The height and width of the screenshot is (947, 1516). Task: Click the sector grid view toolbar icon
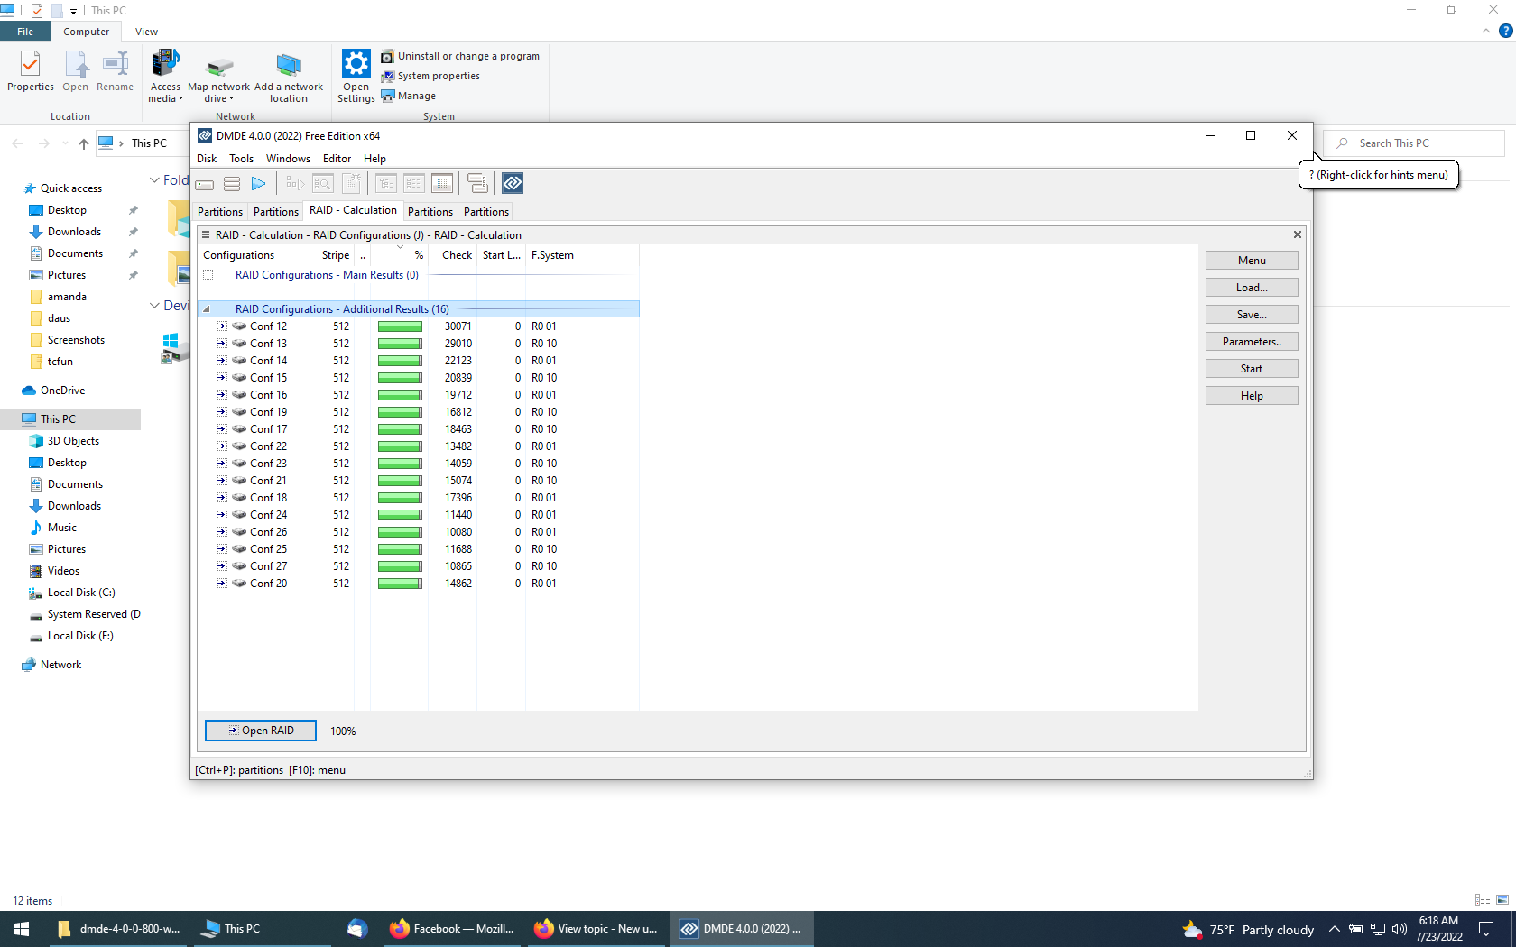[442, 184]
